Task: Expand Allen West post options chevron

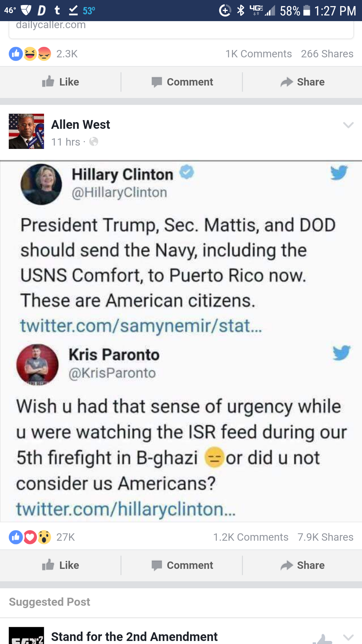Action: click(348, 125)
